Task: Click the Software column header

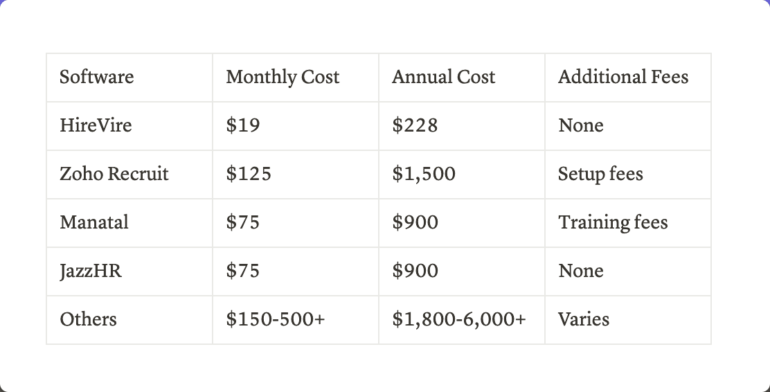Action: click(x=97, y=77)
